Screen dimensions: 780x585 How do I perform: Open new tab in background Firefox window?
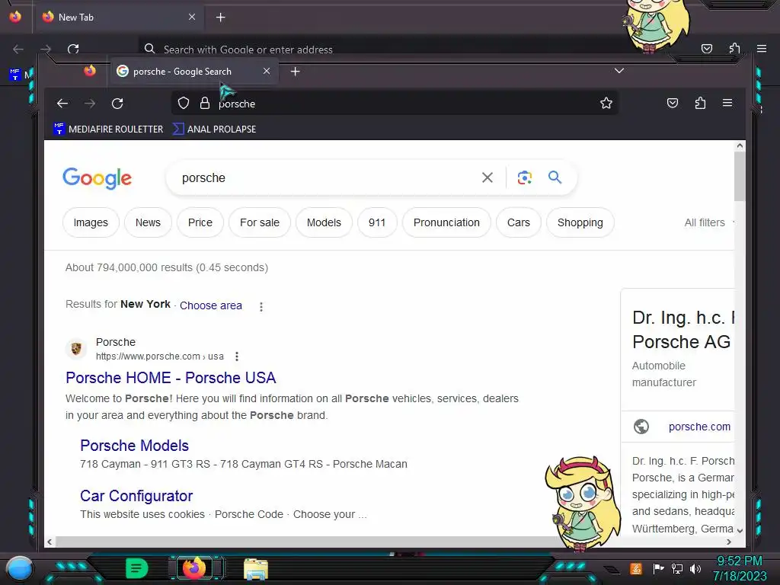click(220, 18)
